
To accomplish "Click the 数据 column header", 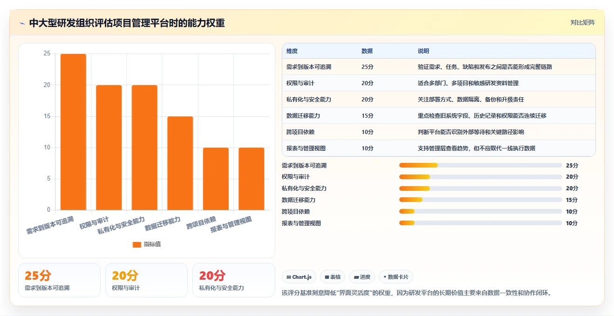I will coord(367,51).
